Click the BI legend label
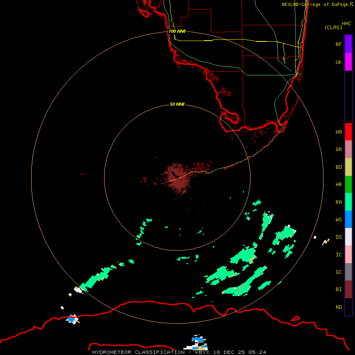Screen dimensions: 355x355 pyautogui.click(x=338, y=290)
